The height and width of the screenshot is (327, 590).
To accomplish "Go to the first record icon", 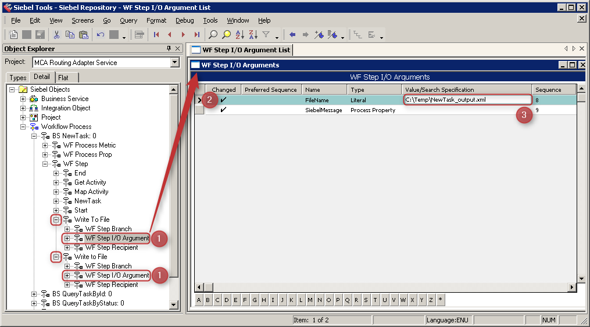I will click(x=156, y=35).
